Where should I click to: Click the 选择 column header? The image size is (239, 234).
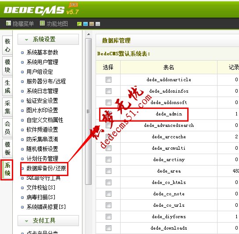[x=108, y=67]
